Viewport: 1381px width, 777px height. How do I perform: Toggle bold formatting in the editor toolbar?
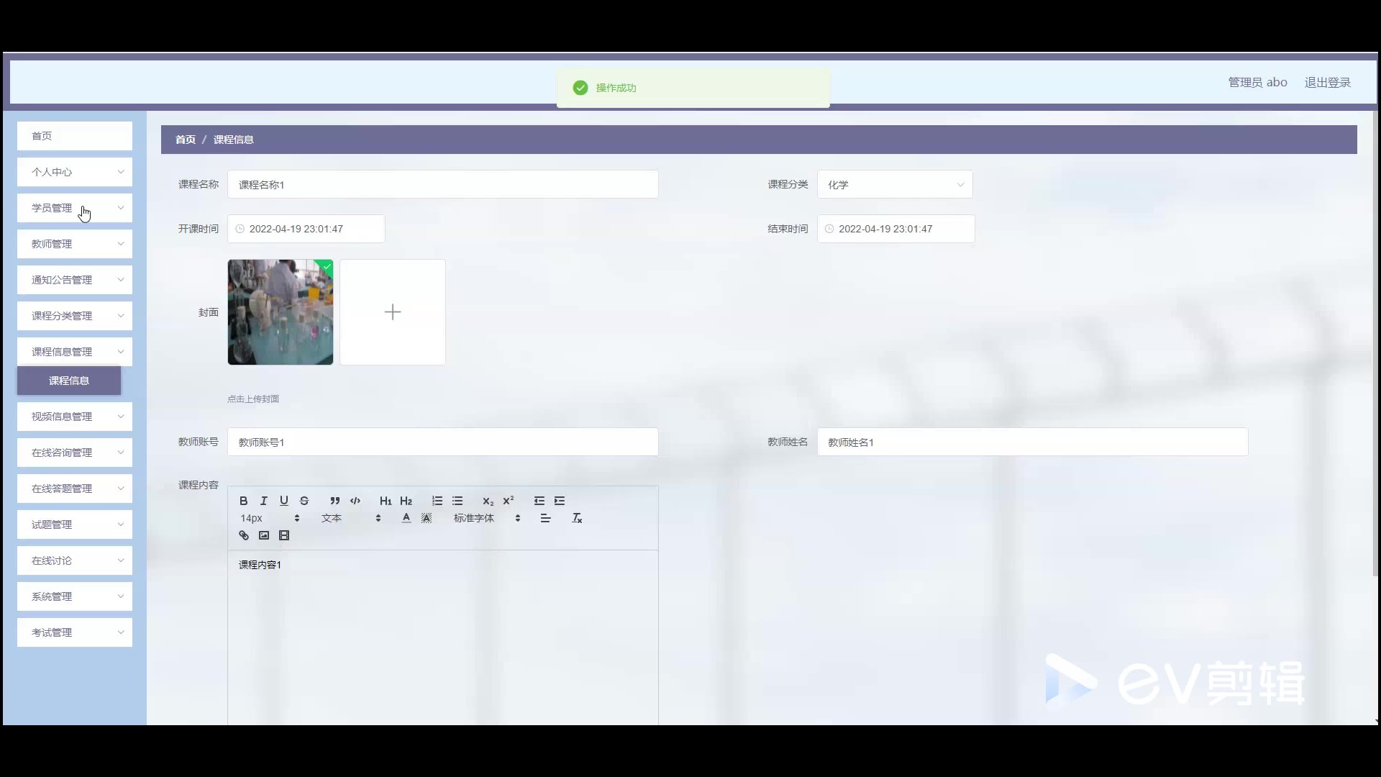(243, 501)
